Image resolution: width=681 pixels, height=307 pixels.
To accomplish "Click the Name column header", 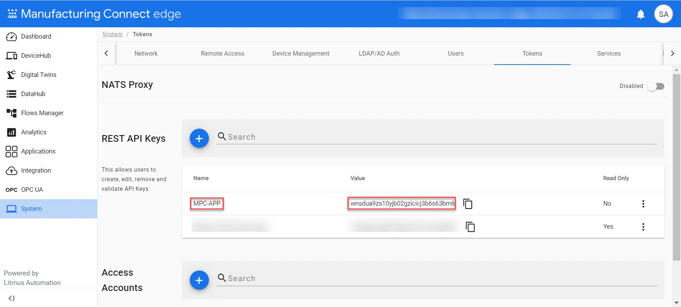I will click(x=201, y=178).
